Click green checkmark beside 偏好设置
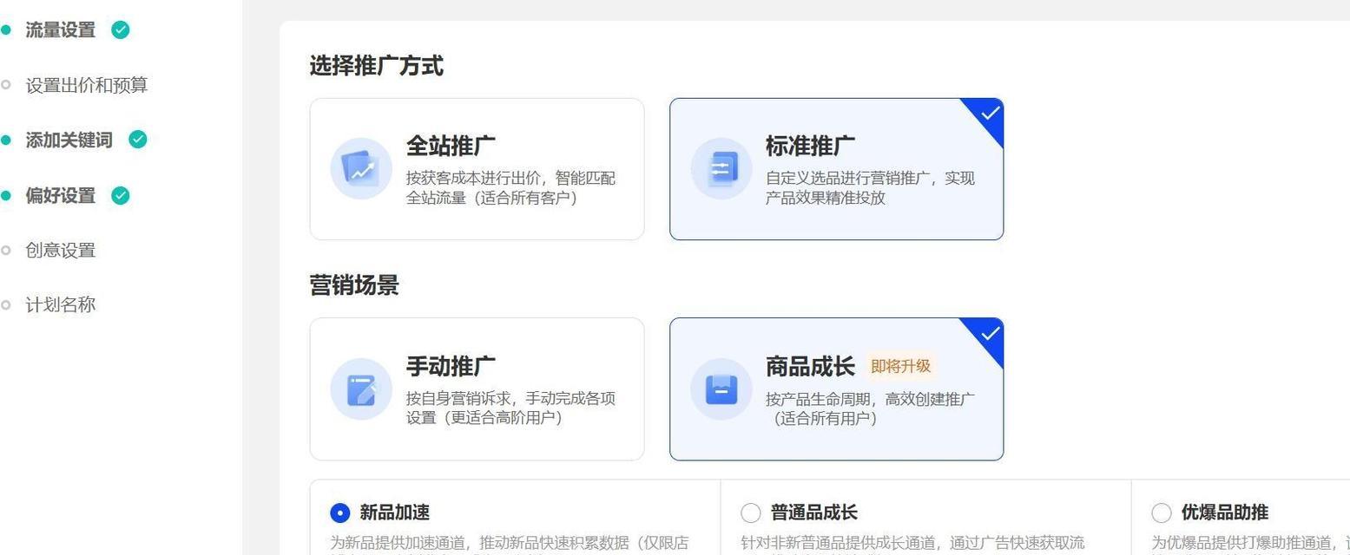Screen dimensions: 1350x555 point(121,195)
